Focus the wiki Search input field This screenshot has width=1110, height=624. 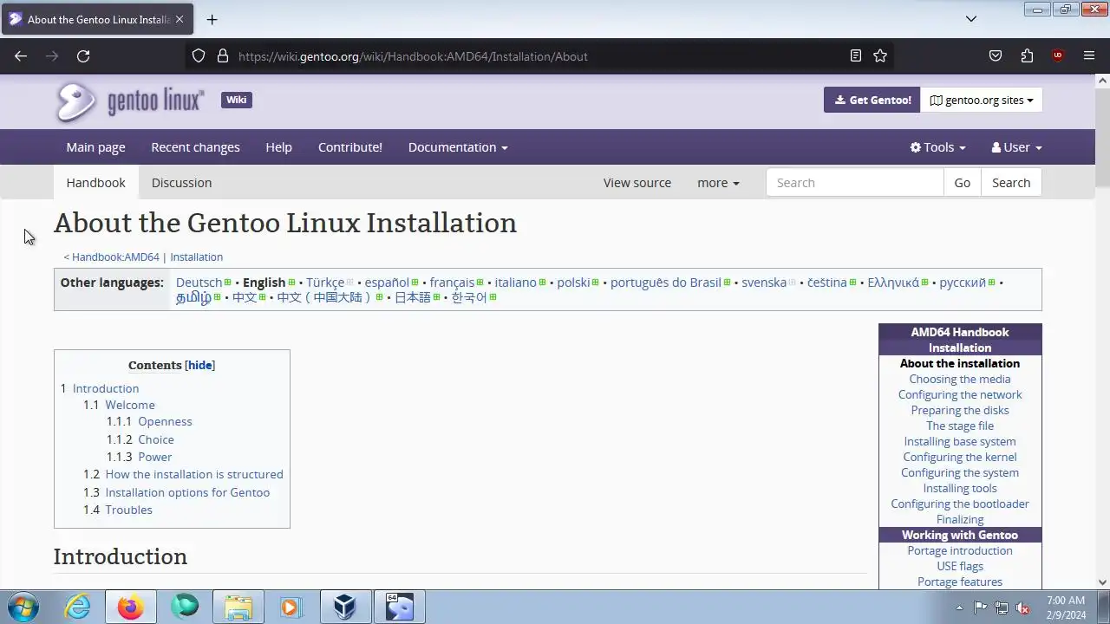pos(854,183)
